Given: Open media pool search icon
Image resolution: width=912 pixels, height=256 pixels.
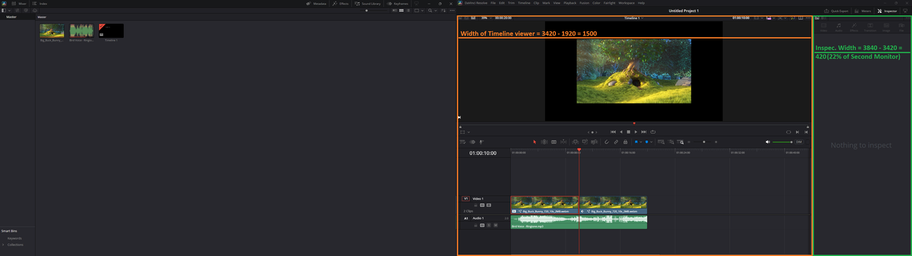Looking at the screenshot, I should click(x=430, y=11).
